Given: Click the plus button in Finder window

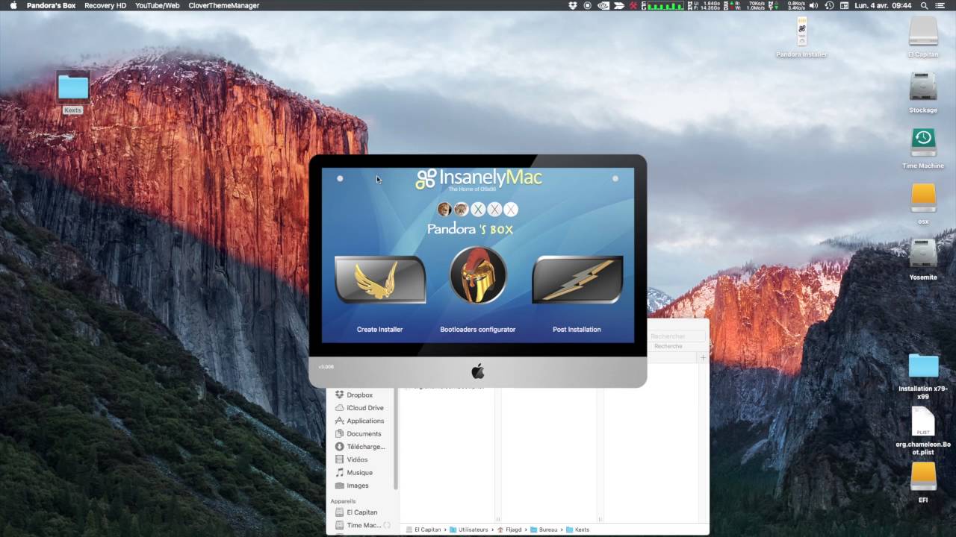Looking at the screenshot, I should pos(703,358).
